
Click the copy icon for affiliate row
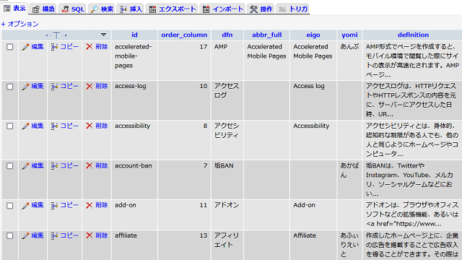coord(54,236)
